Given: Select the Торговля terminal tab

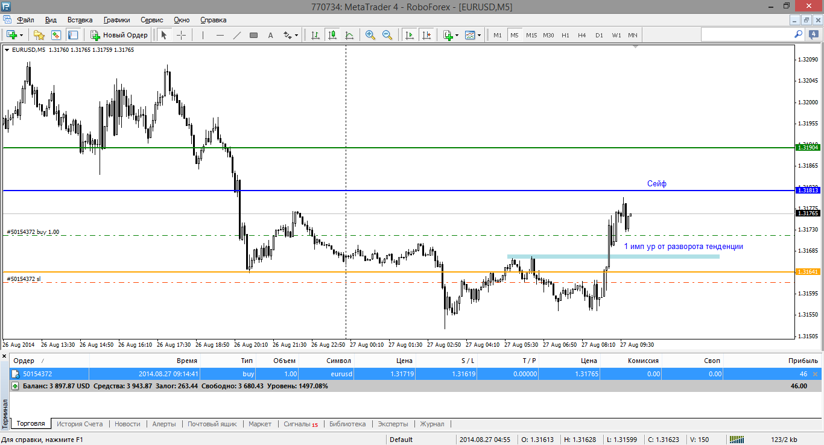Looking at the screenshot, I should (x=30, y=424).
